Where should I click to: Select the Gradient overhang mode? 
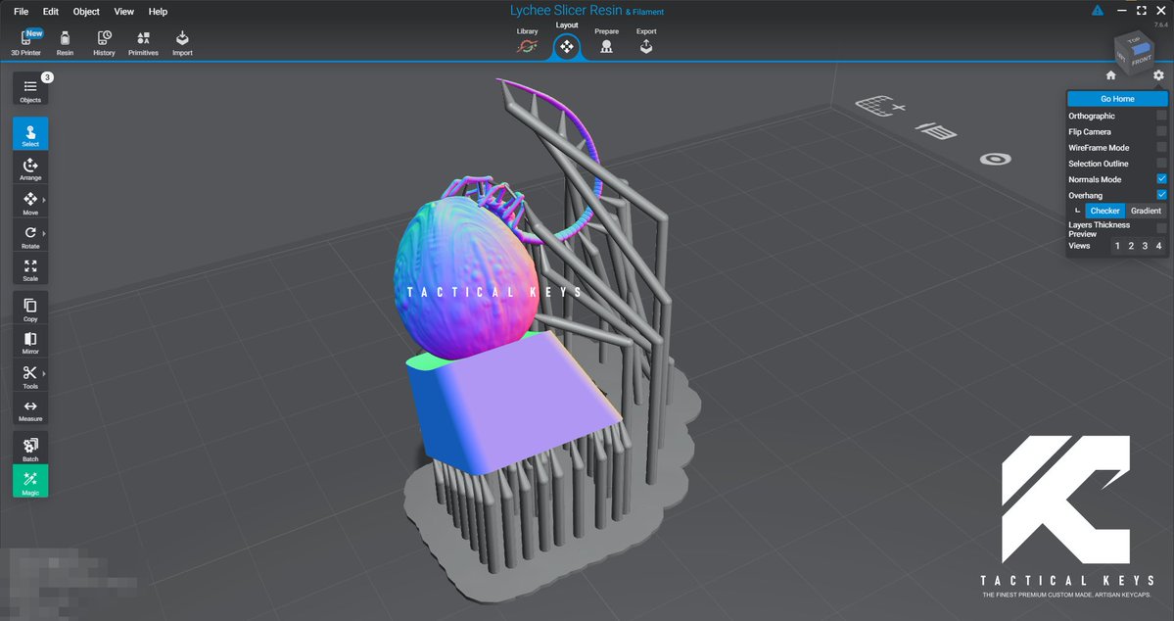click(x=1146, y=212)
